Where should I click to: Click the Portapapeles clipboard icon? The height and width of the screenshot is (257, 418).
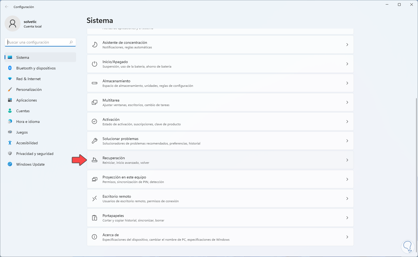(95, 218)
